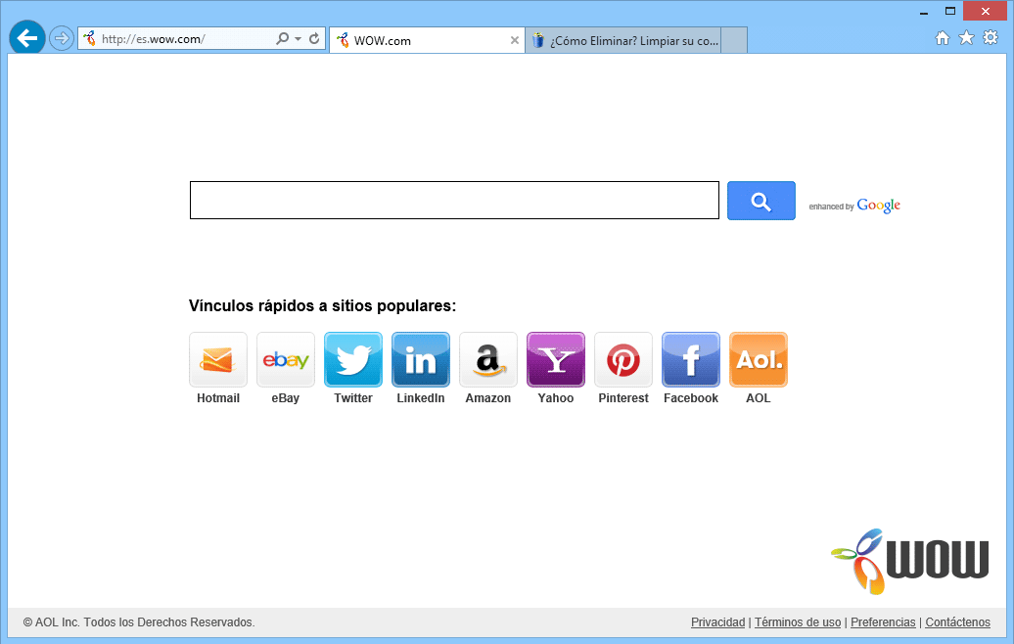The height and width of the screenshot is (644, 1014).
Task: Click the blue search magnifier button
Action: pos(761,201)
